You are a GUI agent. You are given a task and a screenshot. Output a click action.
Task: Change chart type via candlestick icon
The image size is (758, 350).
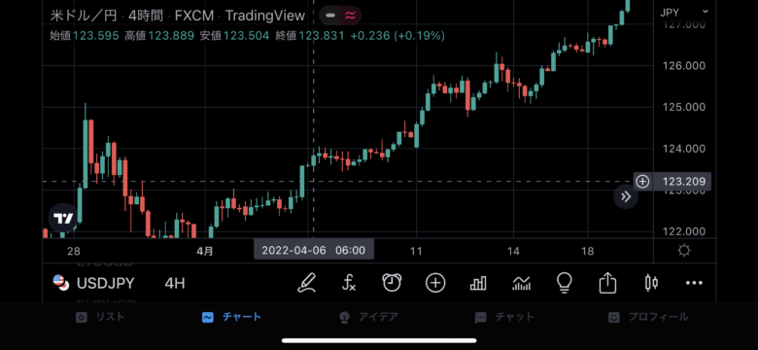pos(651,283)
